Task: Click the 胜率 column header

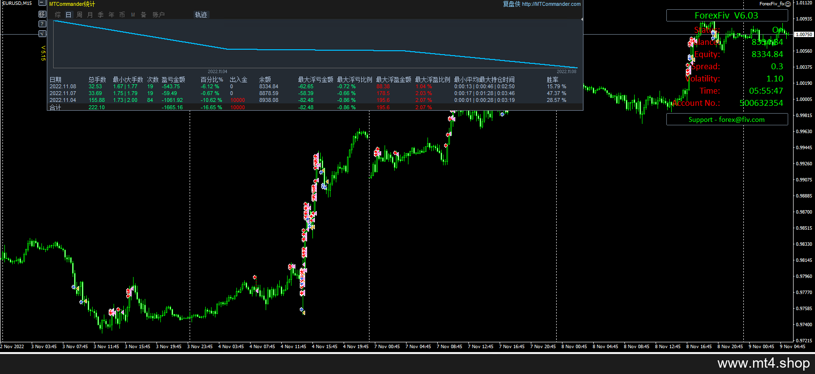Action: pos(553,79)
